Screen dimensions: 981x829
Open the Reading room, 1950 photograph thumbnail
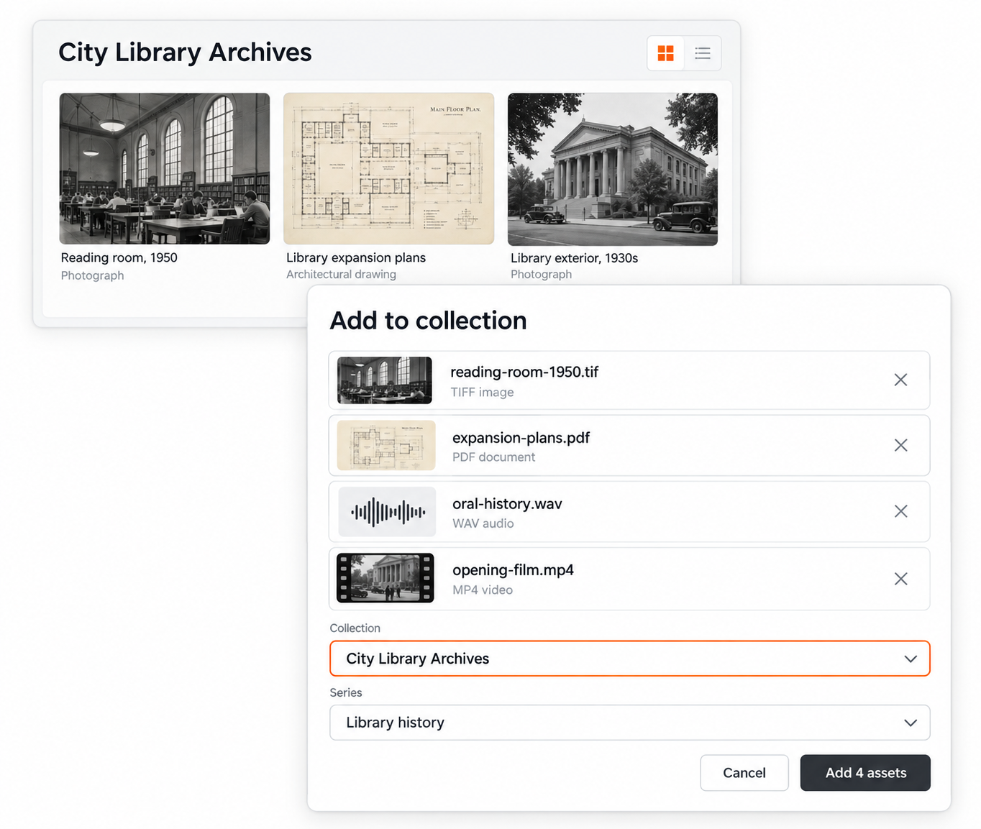(x=165, y=168)
